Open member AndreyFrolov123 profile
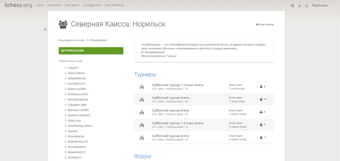The image size is (340, 161). 78,142
